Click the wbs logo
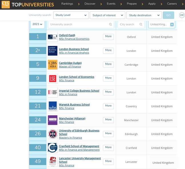Viewport: 185px width, 169px height. pyautogui.click(x=53, y=106)
